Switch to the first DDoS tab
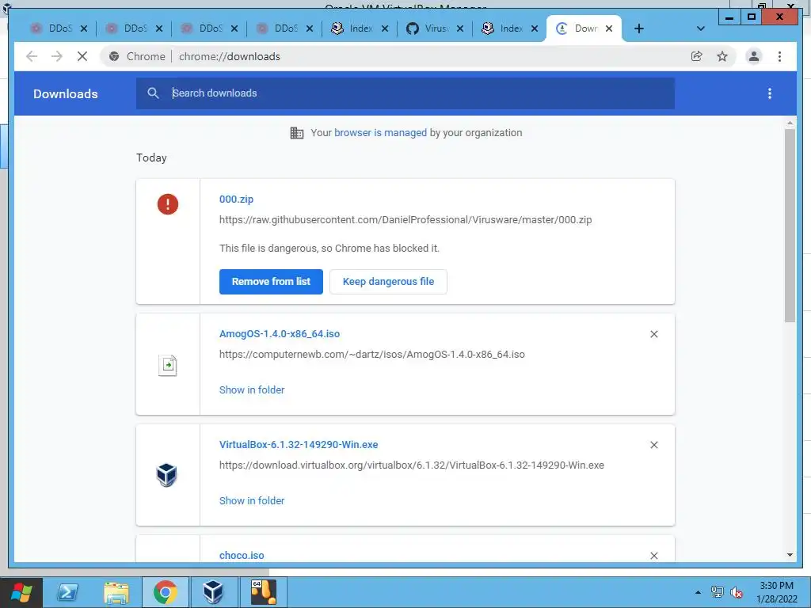 click(53, 28)
